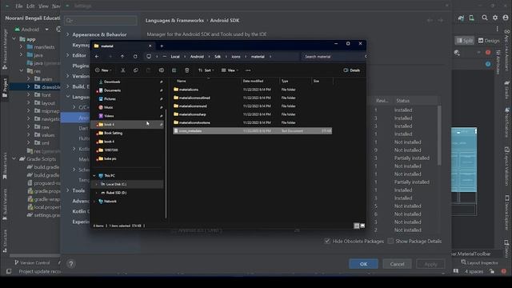Add a new File Explorer tab
The height and width of the screenshot is (288, 512).
(162, 46)
